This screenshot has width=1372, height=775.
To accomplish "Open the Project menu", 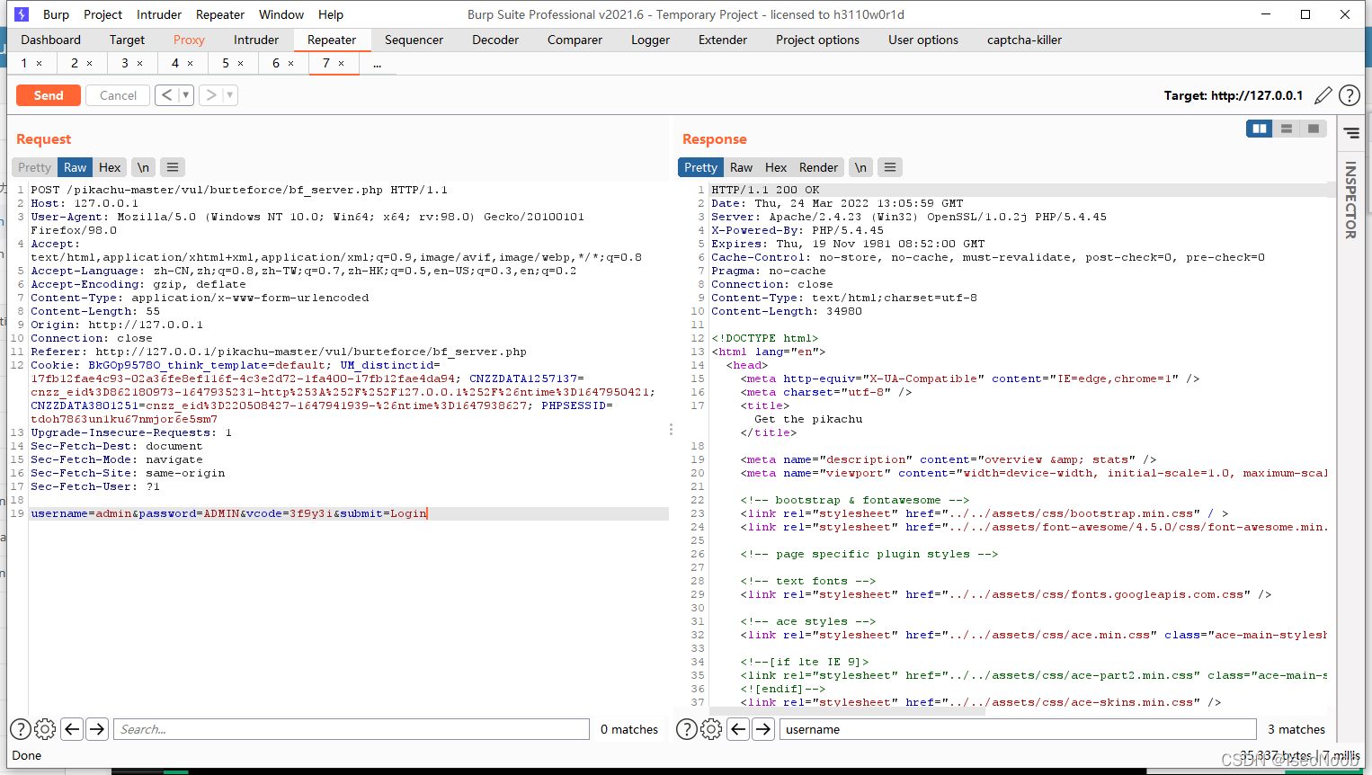I will 102,14.
